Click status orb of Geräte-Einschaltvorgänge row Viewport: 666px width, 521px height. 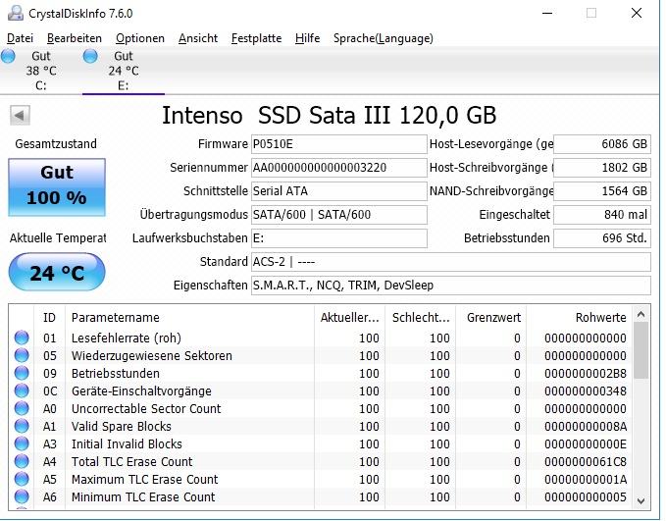click(x=22, y=391)
